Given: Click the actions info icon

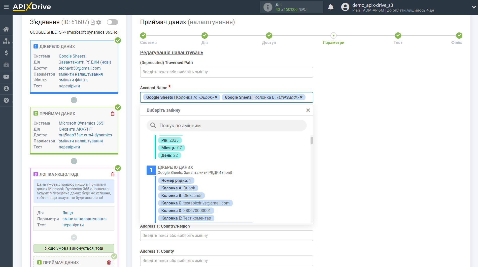Looking at the screenshot, I should (x=268, y=7).
